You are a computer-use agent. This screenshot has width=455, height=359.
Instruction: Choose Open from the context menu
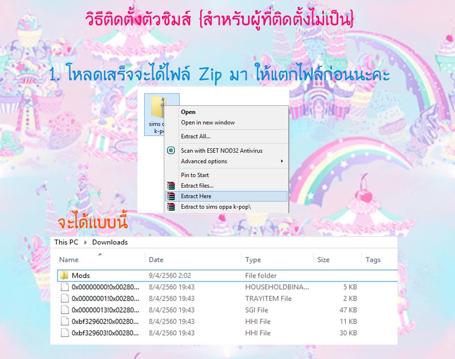pos(188,112)
